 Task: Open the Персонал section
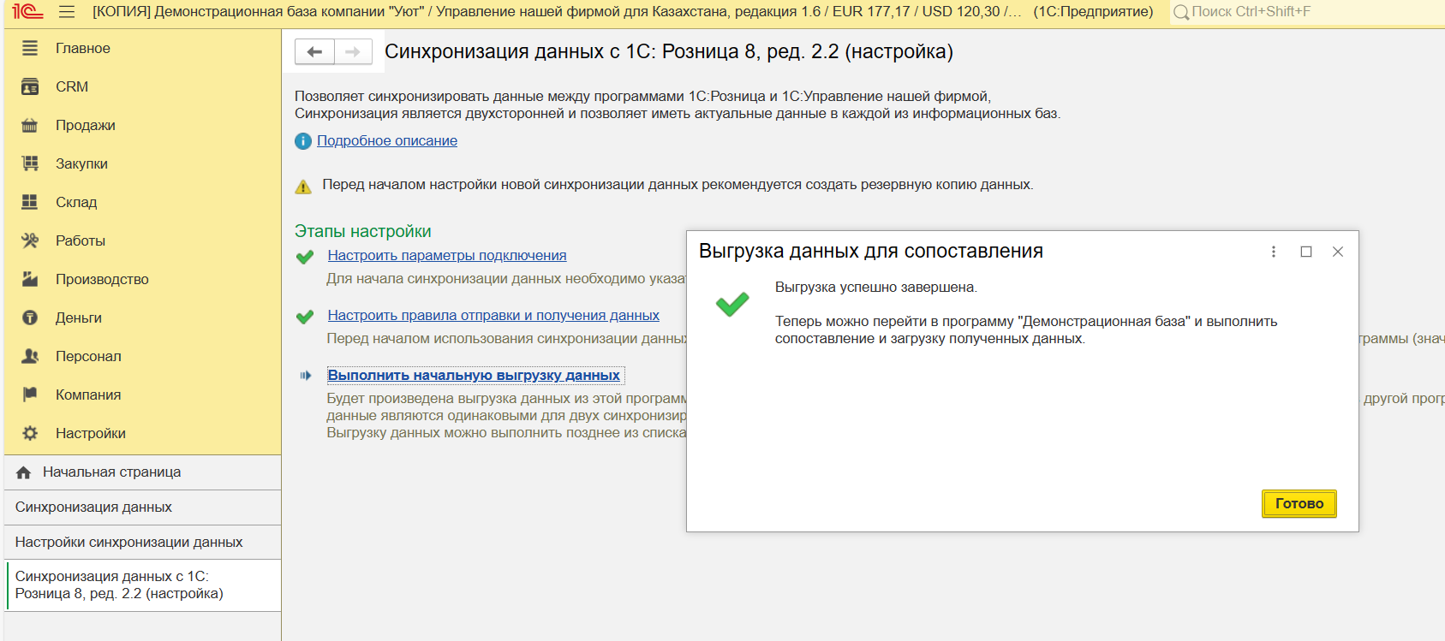pyautogui.click(x=88, y=356)
